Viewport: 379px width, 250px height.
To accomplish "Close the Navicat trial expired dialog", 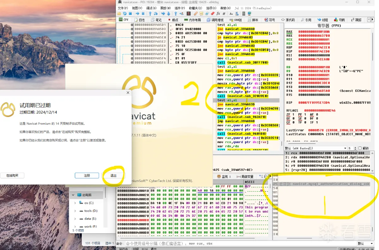I will coord(128,93).
